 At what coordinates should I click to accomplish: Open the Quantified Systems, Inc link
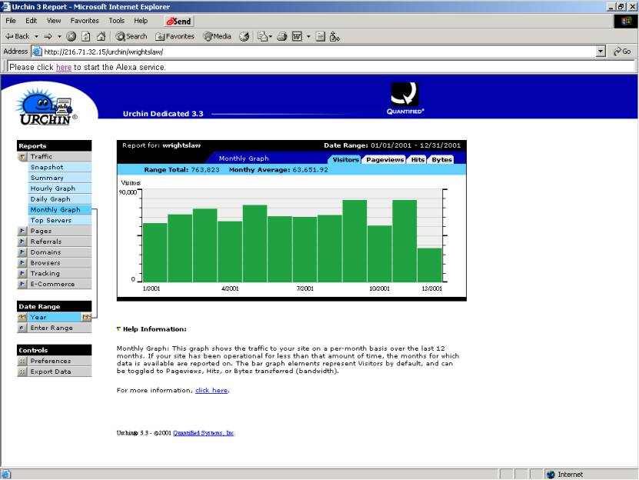click(x=203, y=433)
